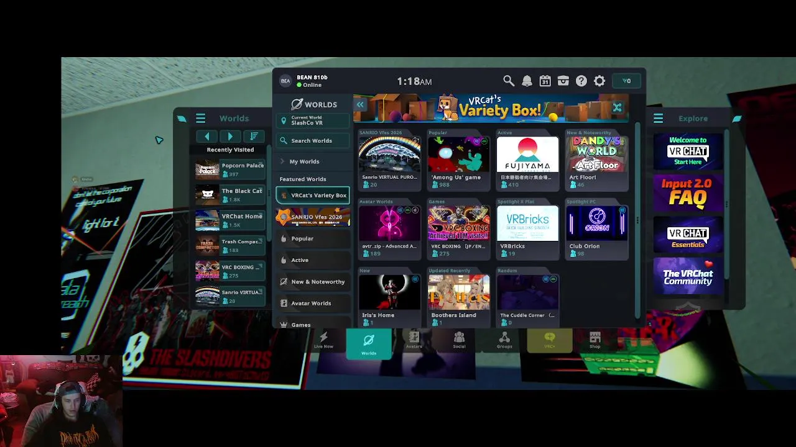Switch to the Social tab
The height and width of the screenshot is (447, 796).
point(459,341)
